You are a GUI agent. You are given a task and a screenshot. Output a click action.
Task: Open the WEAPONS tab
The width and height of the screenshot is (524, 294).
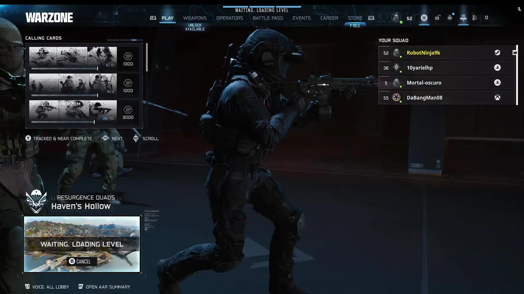195,18
